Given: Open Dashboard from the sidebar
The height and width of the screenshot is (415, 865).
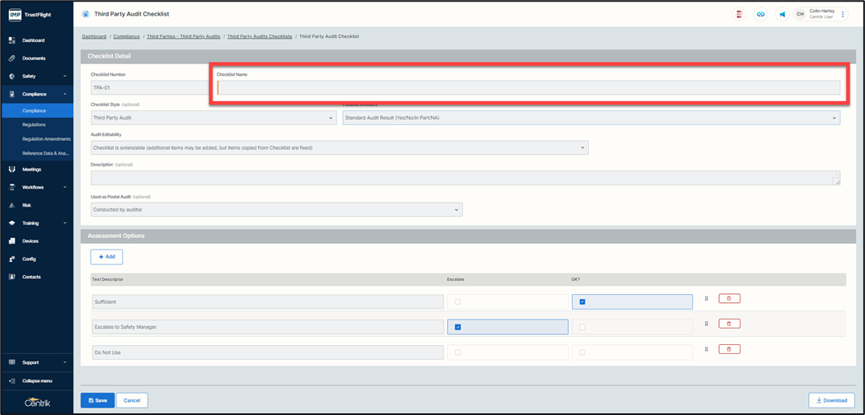Looking at the screenshot, I should coord(34,40).
